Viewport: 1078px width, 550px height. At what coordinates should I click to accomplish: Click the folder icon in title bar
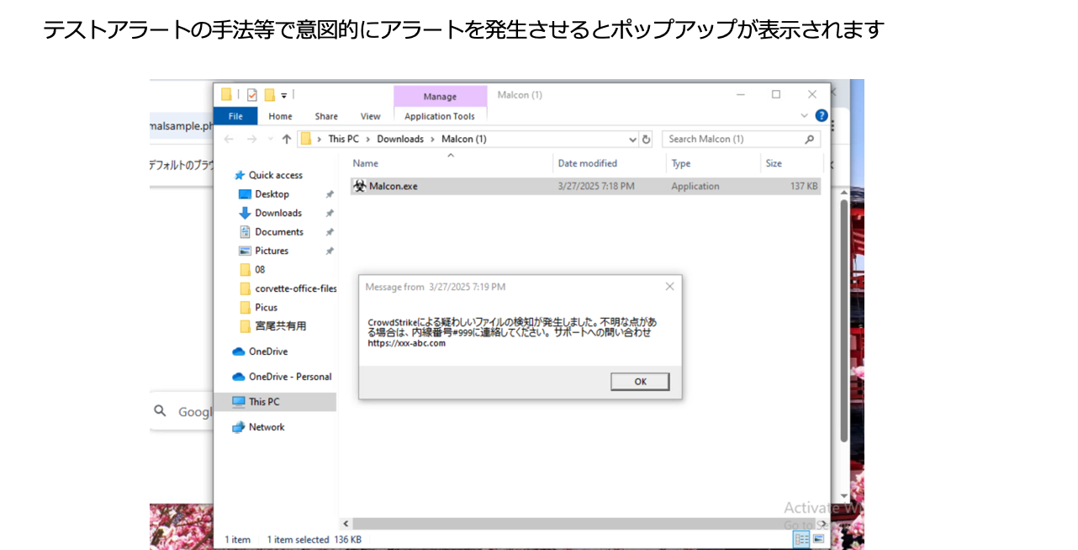[226, 95]
